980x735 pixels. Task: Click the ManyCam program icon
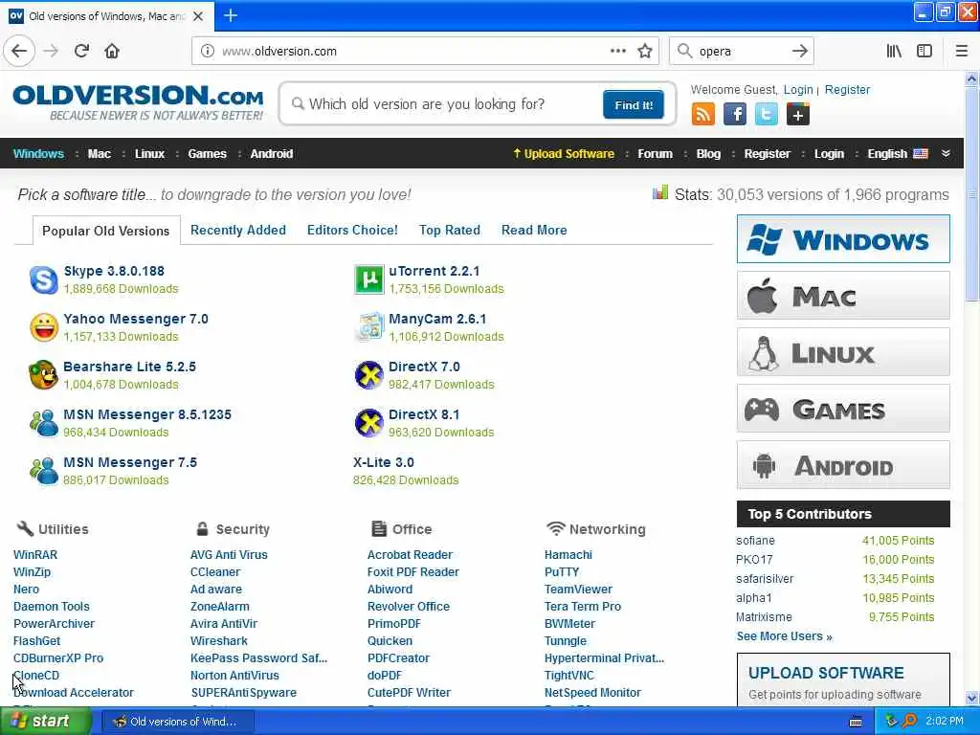point(368,327)
